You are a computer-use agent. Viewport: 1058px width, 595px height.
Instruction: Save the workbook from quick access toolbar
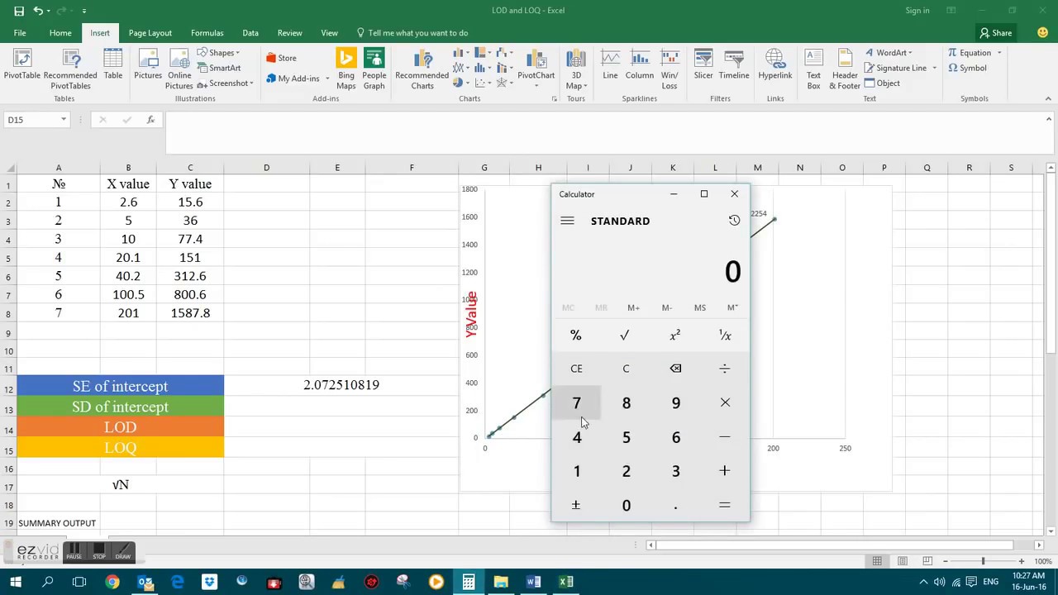[19, 11]
